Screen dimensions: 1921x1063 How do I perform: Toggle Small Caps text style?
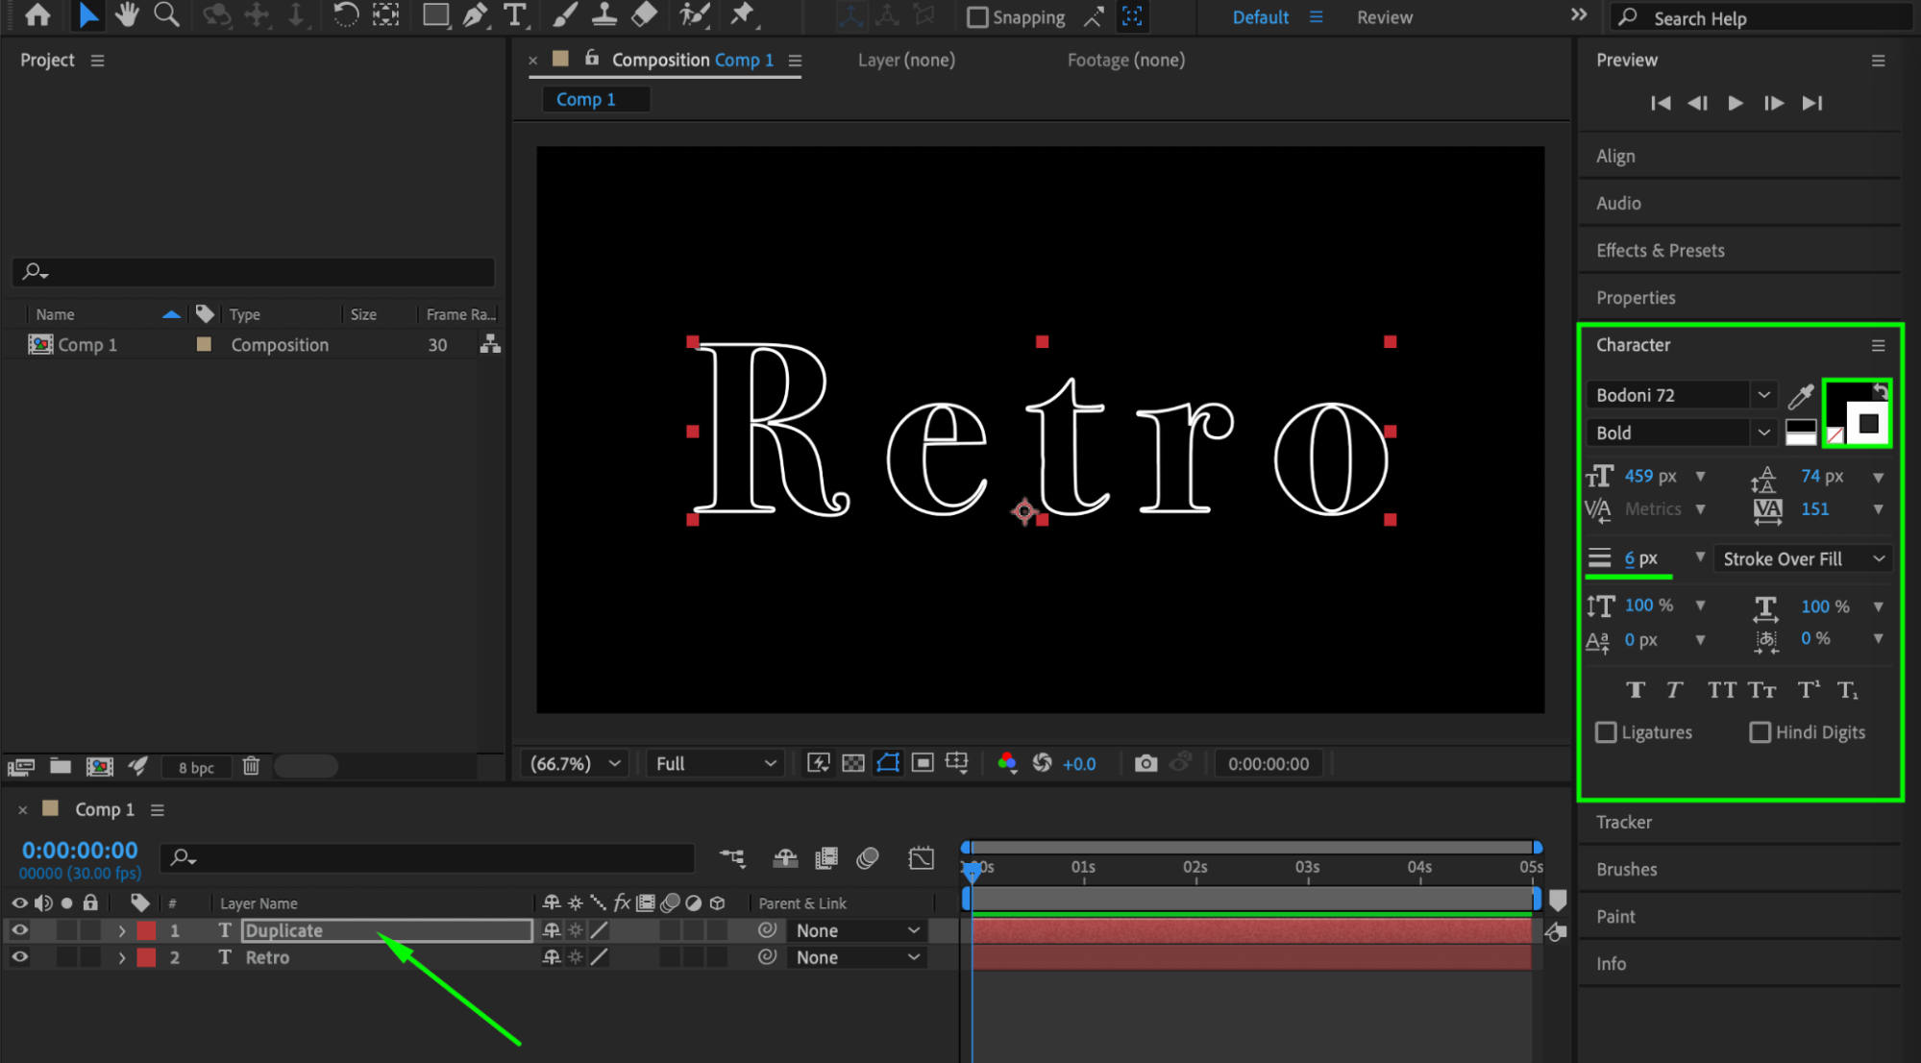click(1761, 689)
